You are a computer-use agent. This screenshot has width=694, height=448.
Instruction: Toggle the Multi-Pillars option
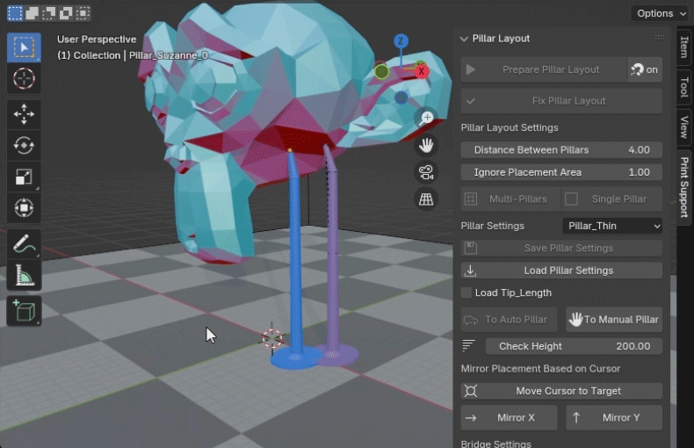[510, 199]
